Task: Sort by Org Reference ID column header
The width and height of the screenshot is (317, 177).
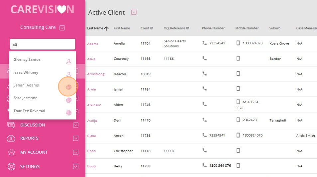Action: 176,28
